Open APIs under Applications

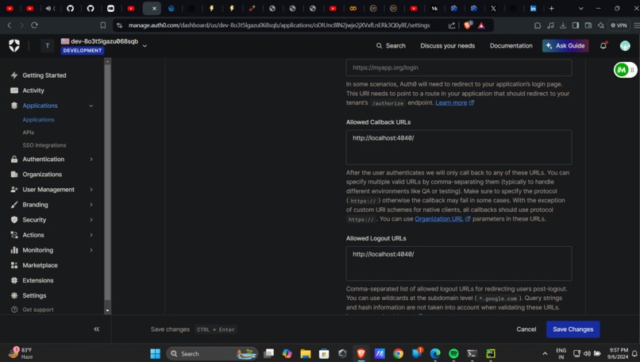tap(28, 133)
